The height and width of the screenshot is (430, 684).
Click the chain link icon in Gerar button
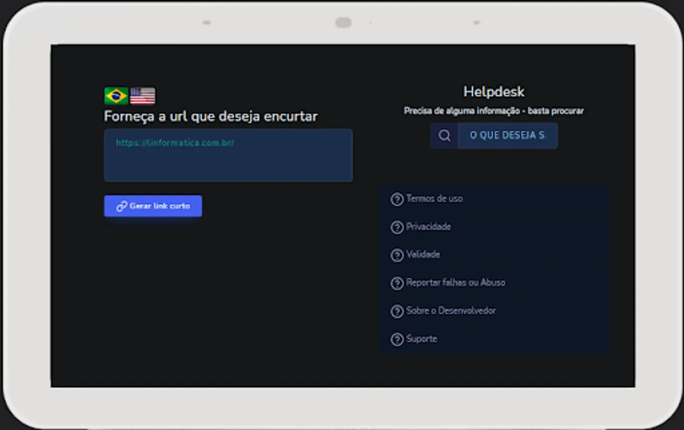(x=121, y=206)
